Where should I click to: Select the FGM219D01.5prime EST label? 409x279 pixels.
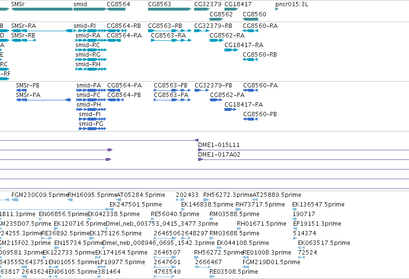pos(271,262)
